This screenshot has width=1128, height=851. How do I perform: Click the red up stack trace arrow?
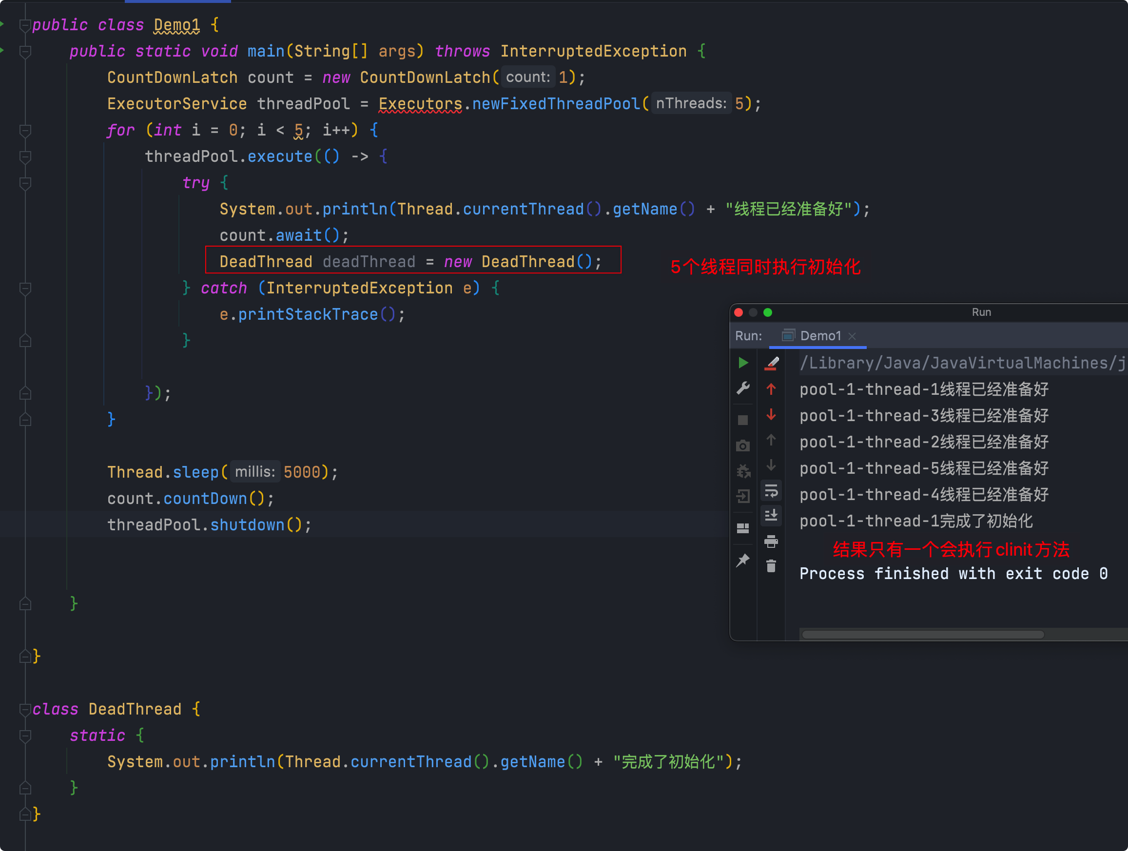point(771,389)
